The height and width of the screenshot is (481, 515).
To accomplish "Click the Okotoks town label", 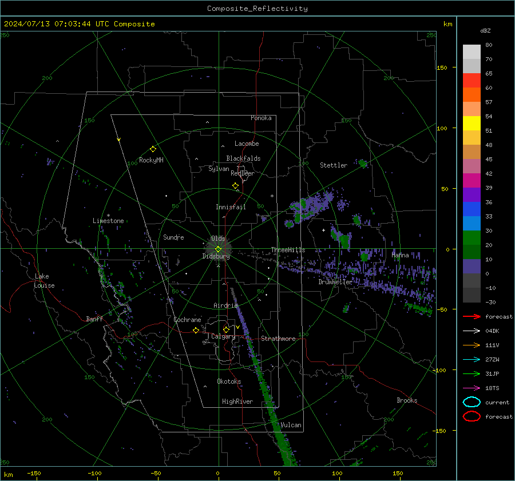I will tap(229, 381).
